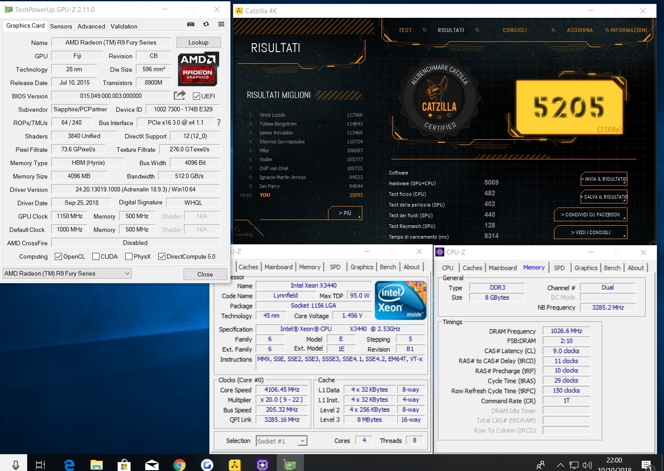This screenshot has width=664, height=471.
Task: Open the Action Center notifications icon
Action: click(647, 465)
